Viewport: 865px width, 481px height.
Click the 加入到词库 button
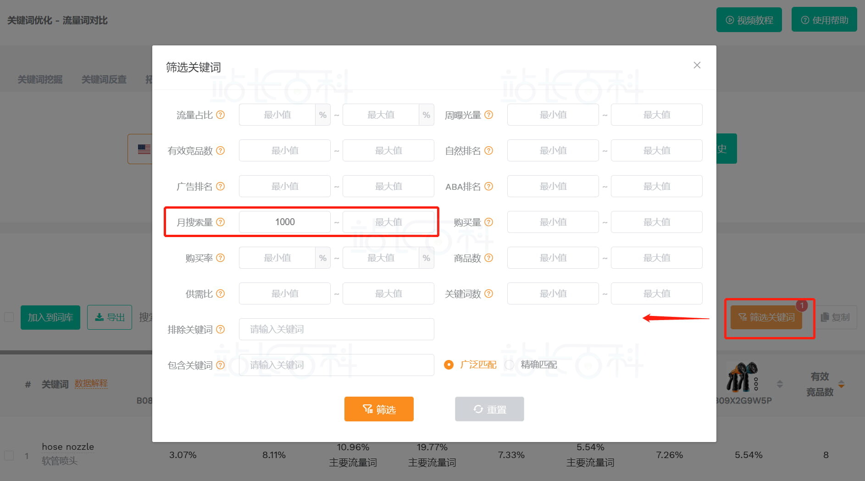click(x=50, y=317)
